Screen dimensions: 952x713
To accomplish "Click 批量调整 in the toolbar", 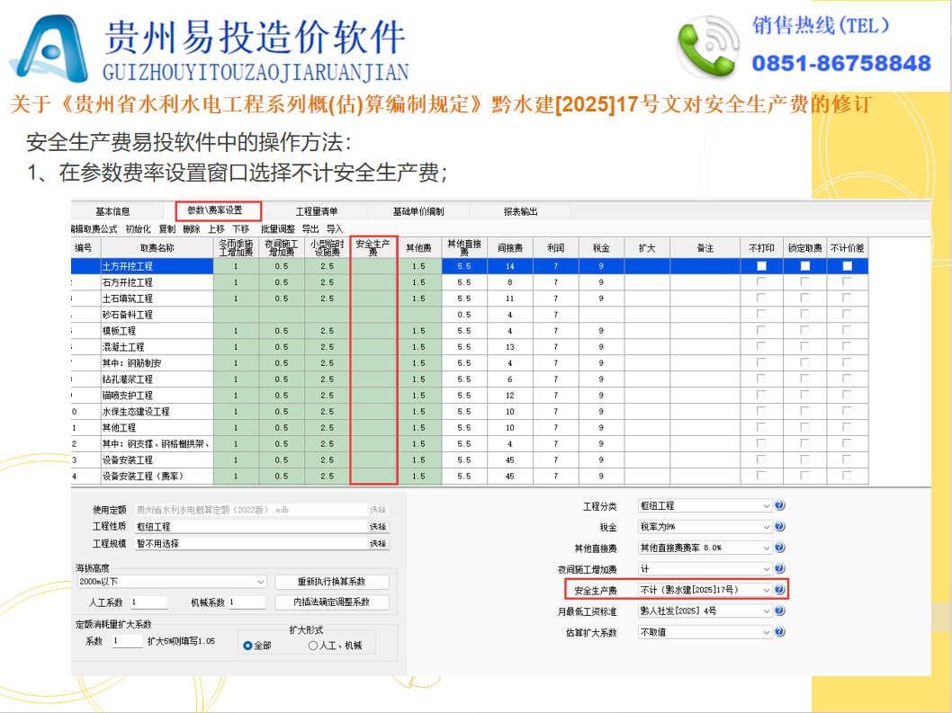I will [x=277, y=229].
